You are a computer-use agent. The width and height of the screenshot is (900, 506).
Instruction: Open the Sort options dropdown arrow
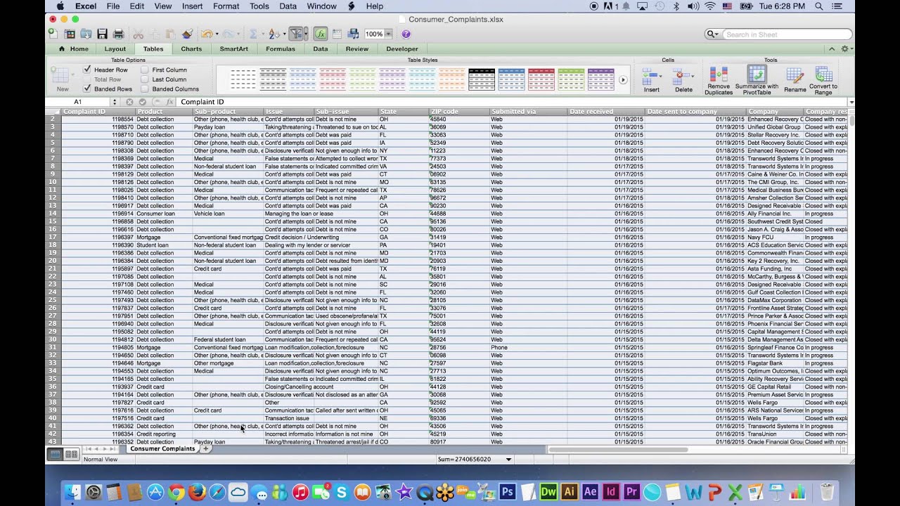(x=284, y=34)
